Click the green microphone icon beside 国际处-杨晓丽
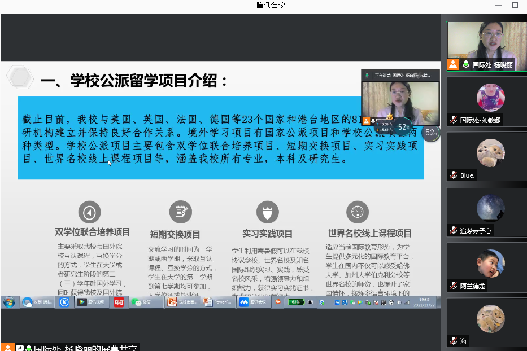This screenshot has width=527, height=351. pyautogui.click(x=466, y=64)
